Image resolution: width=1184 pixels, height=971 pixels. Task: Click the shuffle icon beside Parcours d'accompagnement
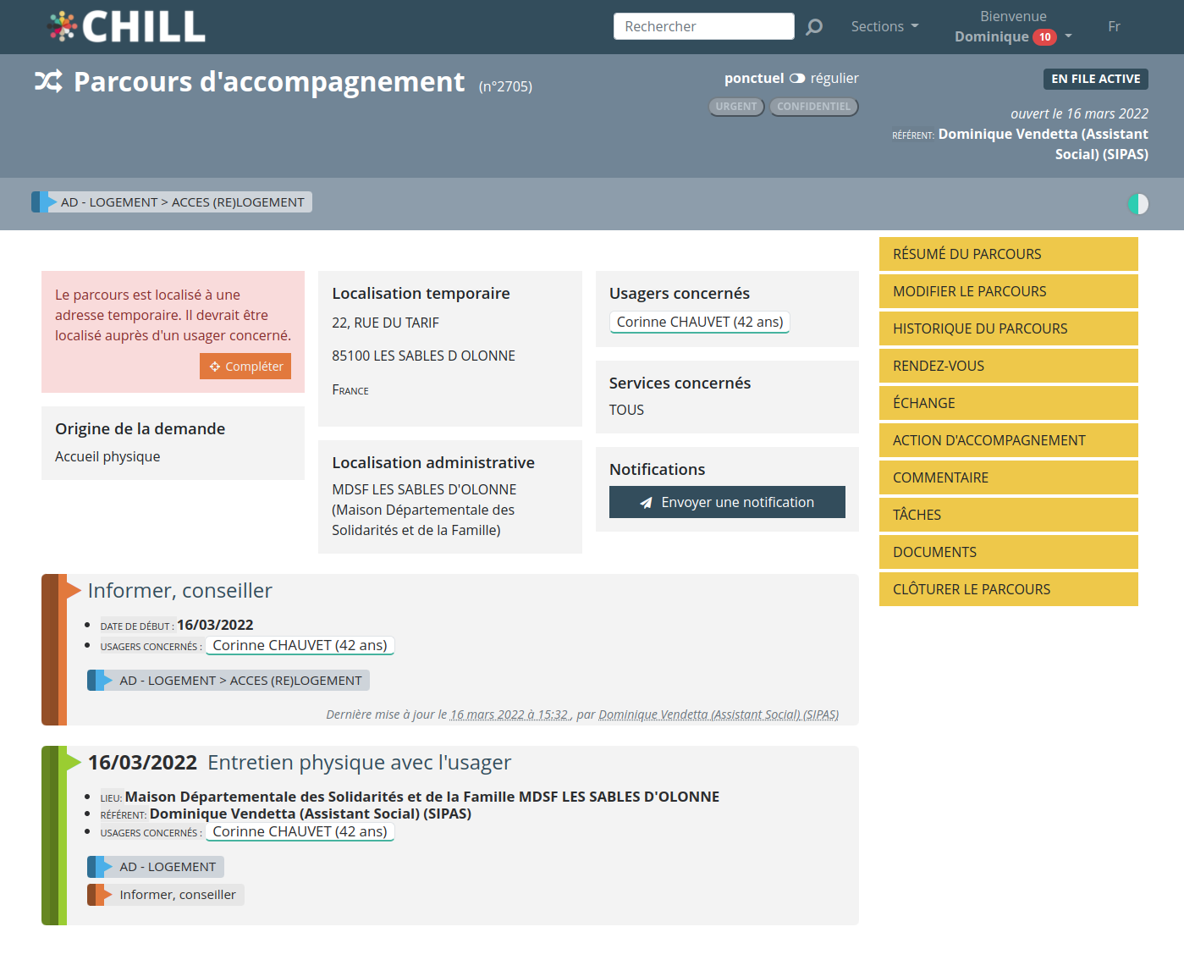click(x=48, y=81)
